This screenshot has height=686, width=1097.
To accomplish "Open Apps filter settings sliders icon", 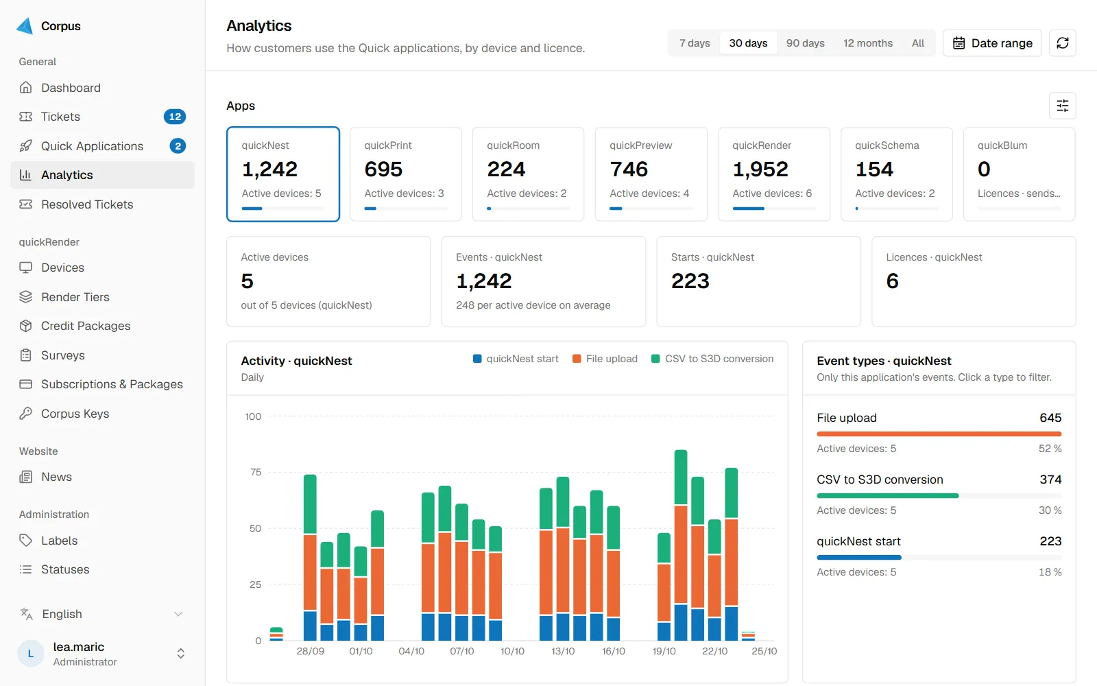I will coord(1063,106).
